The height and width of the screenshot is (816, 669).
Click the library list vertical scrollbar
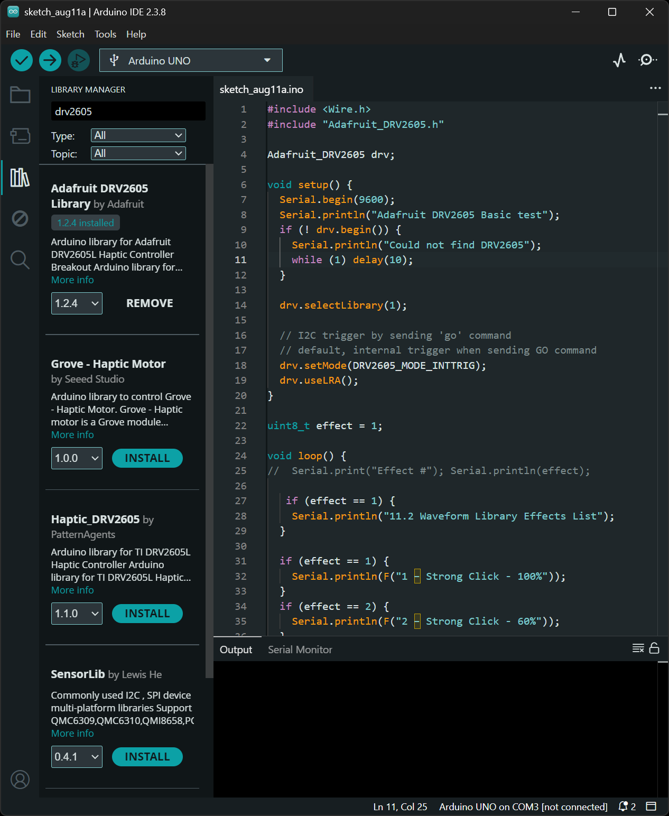pos(209,421)
